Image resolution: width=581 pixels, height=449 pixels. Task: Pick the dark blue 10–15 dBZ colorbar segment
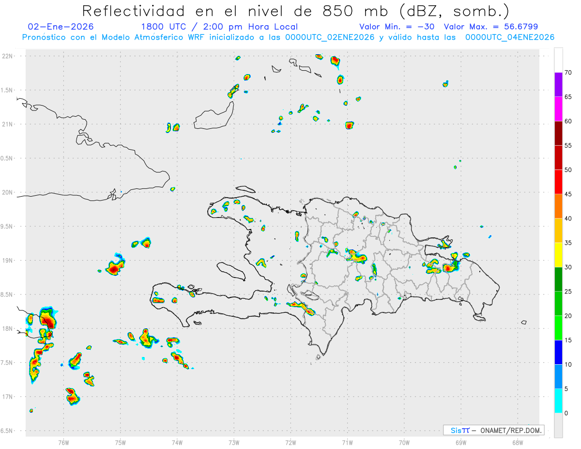[558, 352]
